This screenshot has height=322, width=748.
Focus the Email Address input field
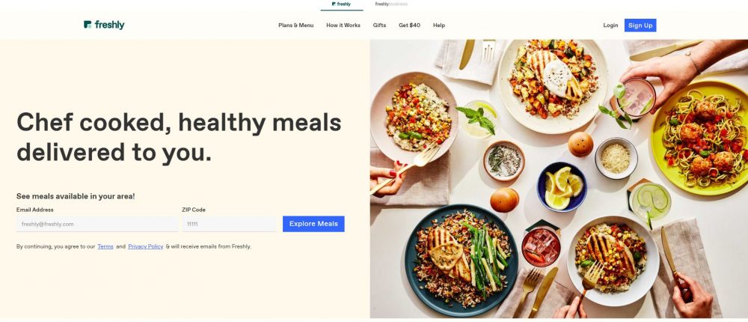(x=97, y=224)
